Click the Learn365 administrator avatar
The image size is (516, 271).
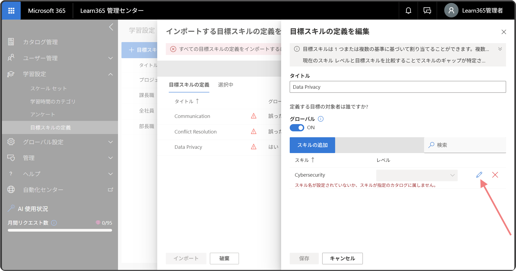point(451,10)
